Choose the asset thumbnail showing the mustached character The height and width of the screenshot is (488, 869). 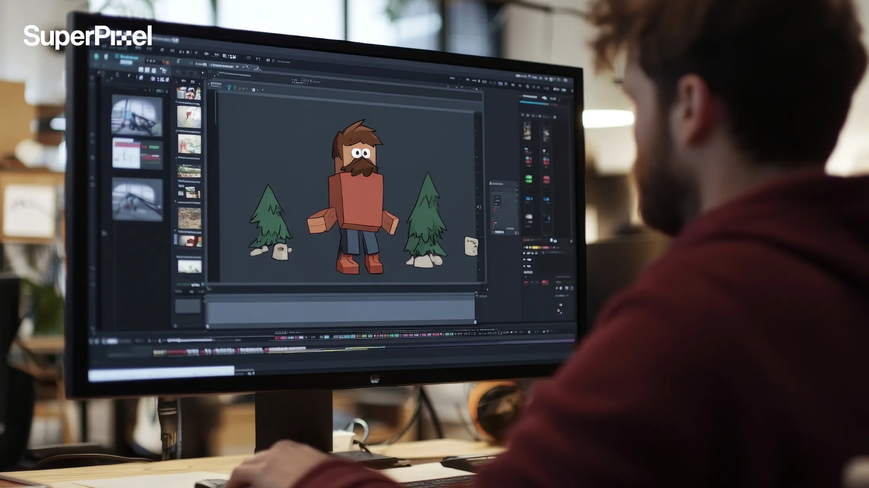189,93
